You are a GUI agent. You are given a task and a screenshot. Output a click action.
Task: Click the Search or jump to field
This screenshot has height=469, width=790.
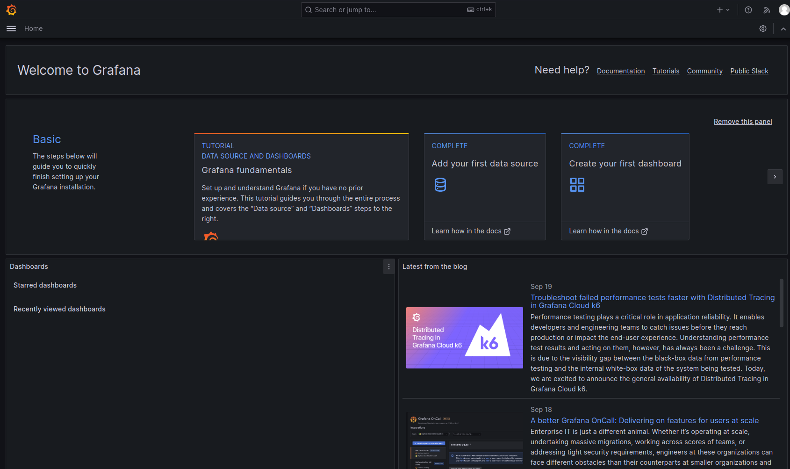click(398, 10)
